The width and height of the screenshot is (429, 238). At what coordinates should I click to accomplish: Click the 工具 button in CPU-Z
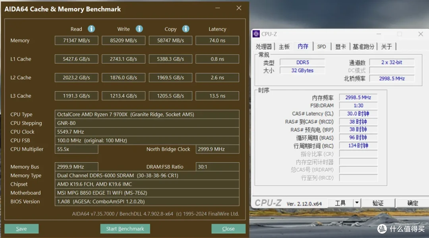tap(340, 203)
